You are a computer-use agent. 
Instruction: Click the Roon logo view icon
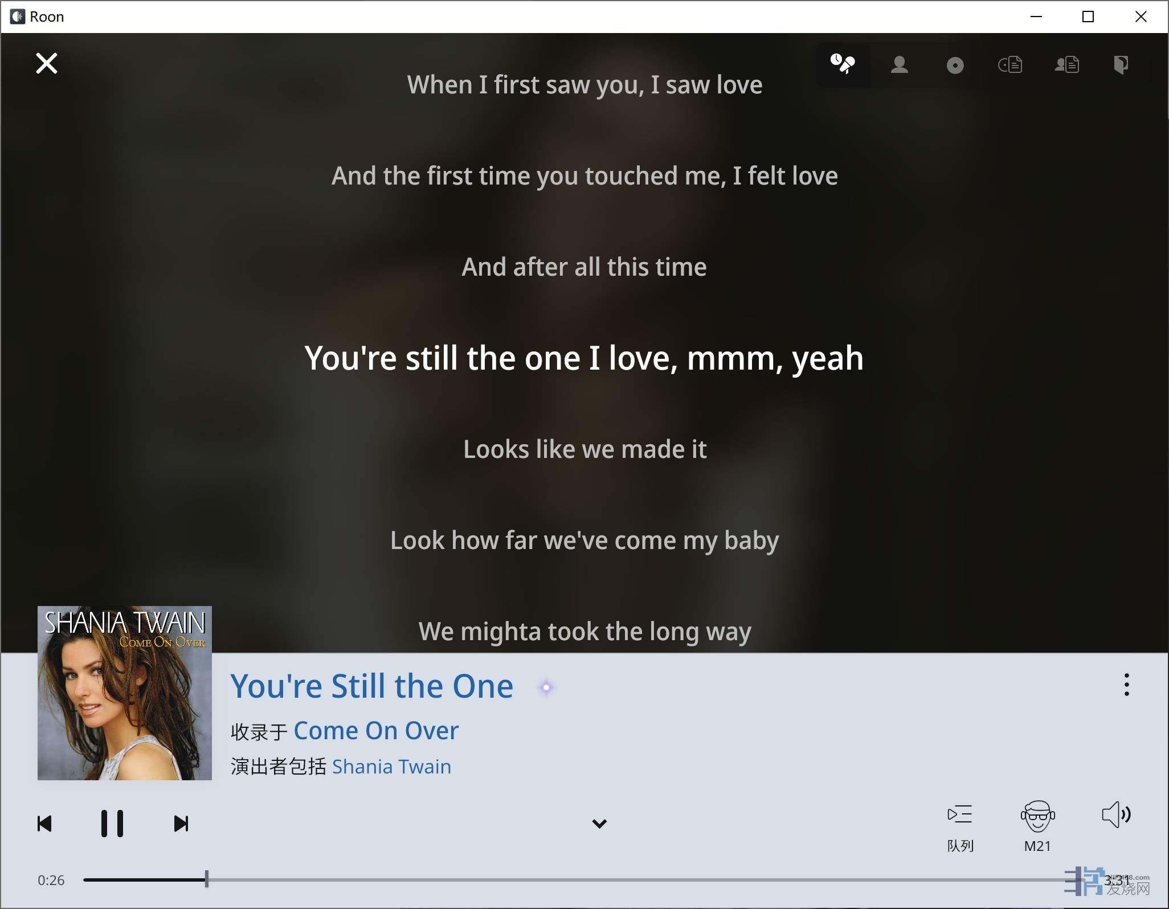click(x=1121, y=64)
